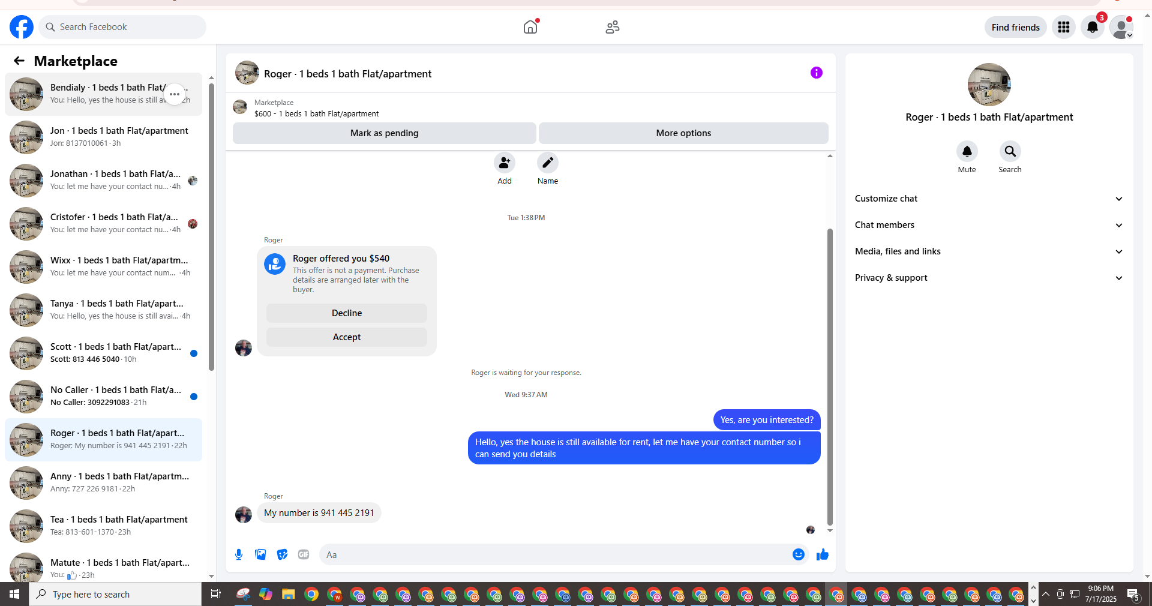Click Windows Type here to search box
The width and height of the screenshot is (1152, 606).
point(115,594)
